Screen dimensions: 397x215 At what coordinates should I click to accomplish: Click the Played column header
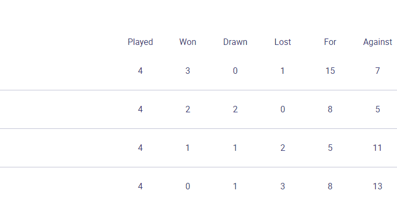140,42
